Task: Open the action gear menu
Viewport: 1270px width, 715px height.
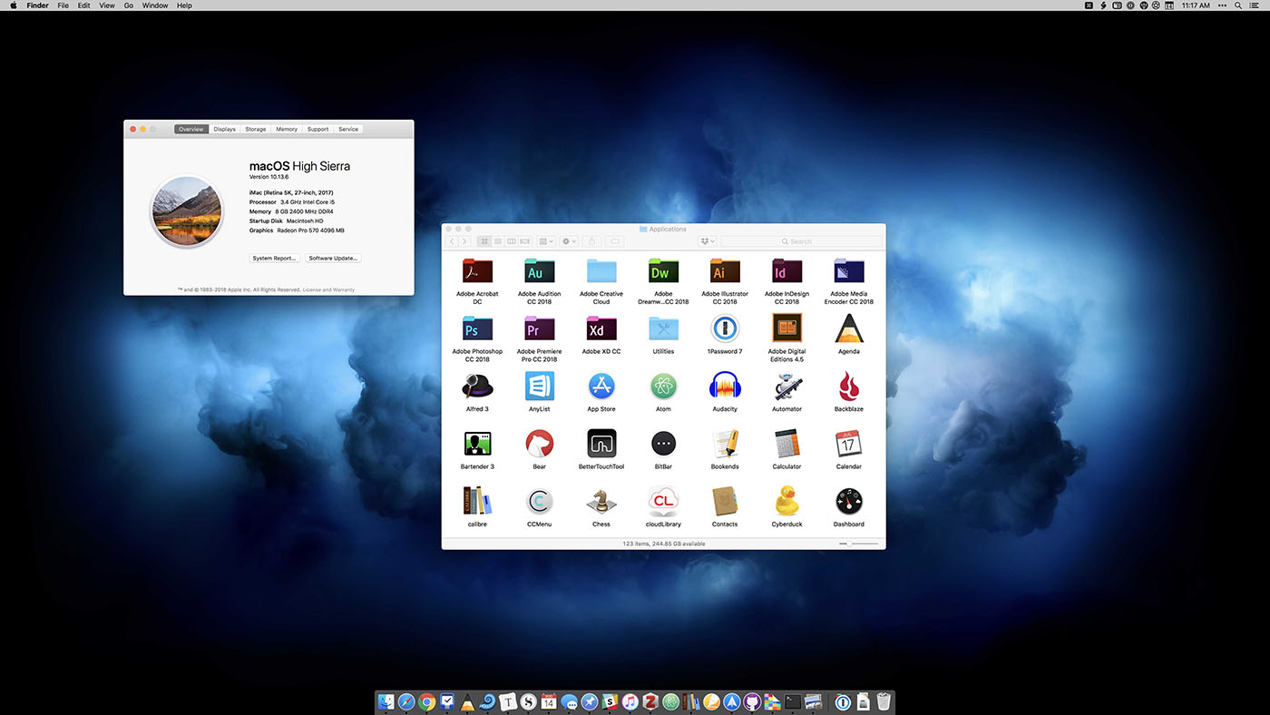Action: (x=568, y=240)
